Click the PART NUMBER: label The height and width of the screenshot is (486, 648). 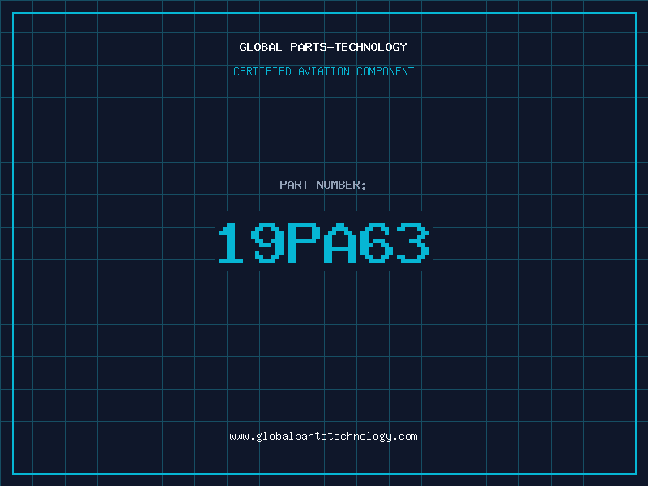tap(323, 185)
